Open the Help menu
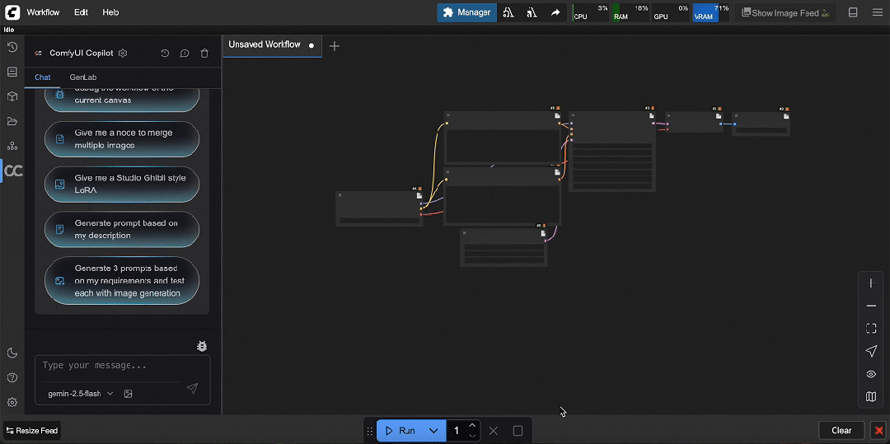 point(110,12)
